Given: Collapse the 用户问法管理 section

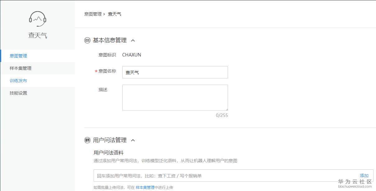Looking at the screenshot, I should click(133, 140).
